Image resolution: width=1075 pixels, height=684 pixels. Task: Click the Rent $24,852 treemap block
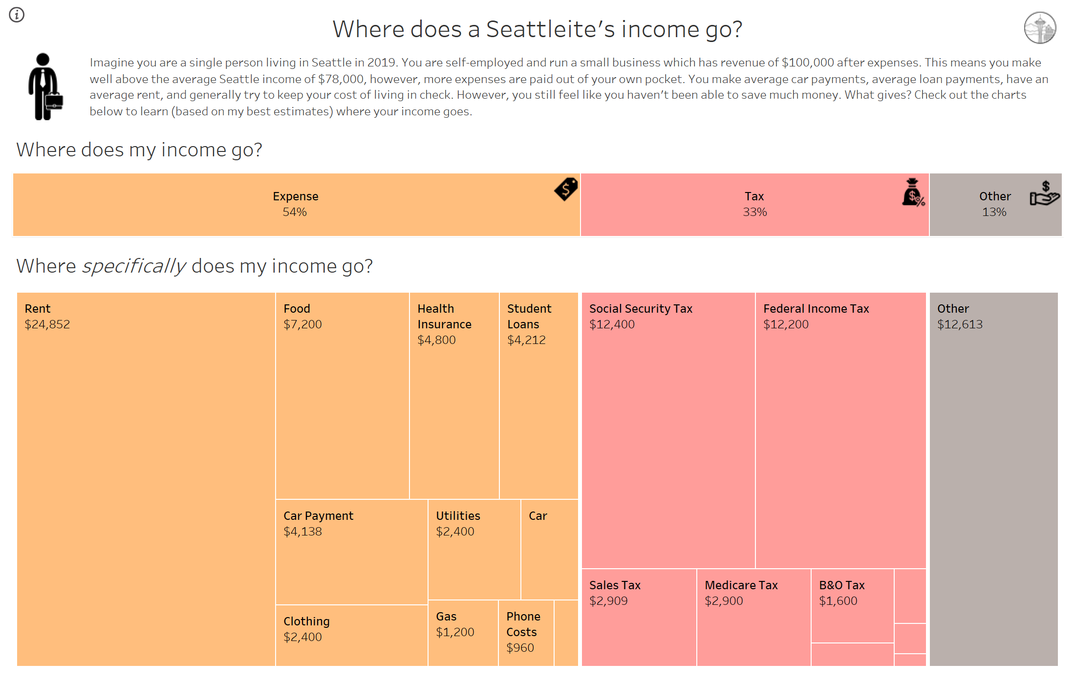(x=146, y=479)
